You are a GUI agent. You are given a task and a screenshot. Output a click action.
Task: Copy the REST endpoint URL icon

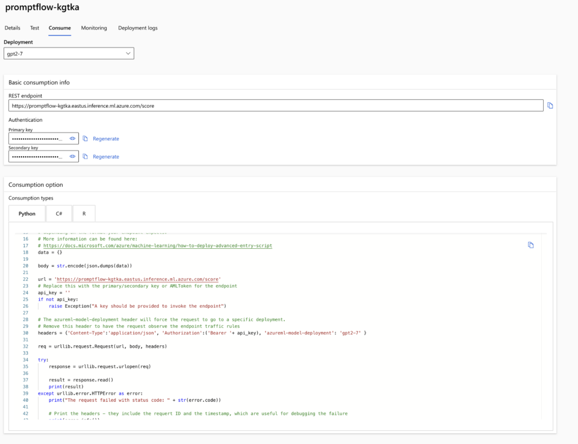550,105
